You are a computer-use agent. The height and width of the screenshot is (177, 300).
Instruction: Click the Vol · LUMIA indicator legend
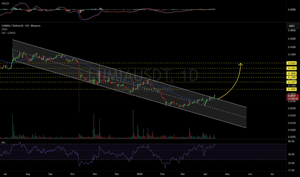(x=8, y=33)
